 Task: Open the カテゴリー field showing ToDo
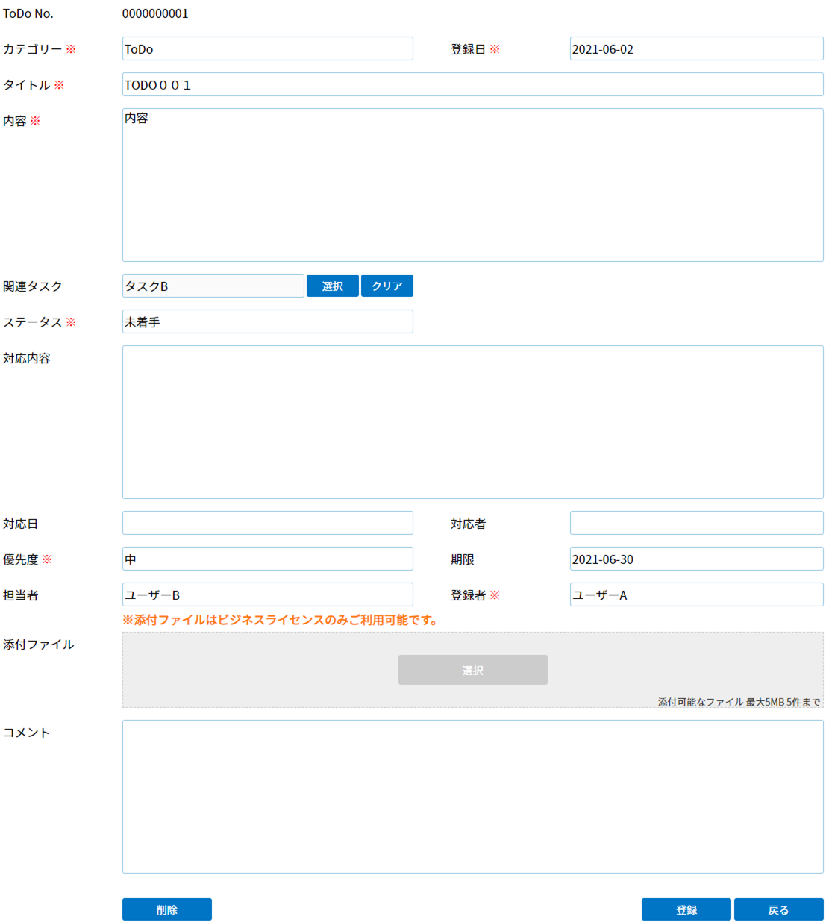click(x=267, y=49)
